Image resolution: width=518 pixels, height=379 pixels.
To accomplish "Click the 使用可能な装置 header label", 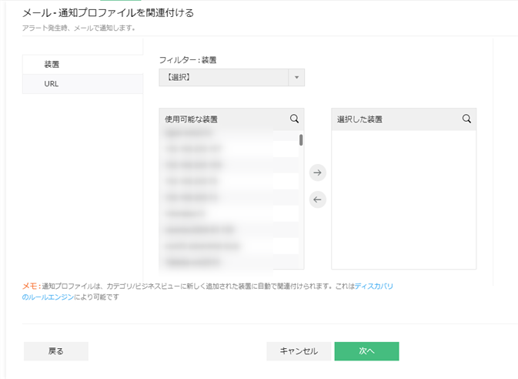I will point(192,119).
